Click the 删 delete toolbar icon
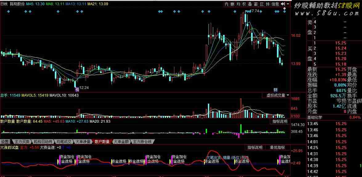Screen dimensions: 362x177 pos(233,4)
